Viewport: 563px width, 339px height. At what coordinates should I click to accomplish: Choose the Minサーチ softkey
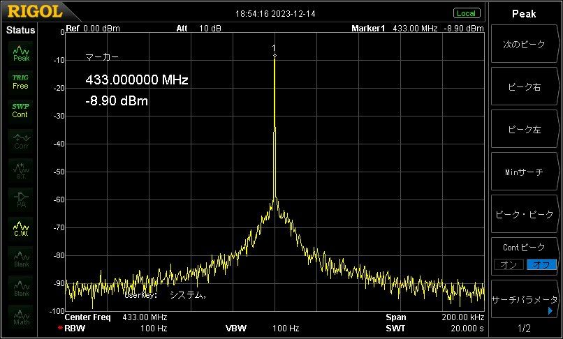[x=525, y=172]
